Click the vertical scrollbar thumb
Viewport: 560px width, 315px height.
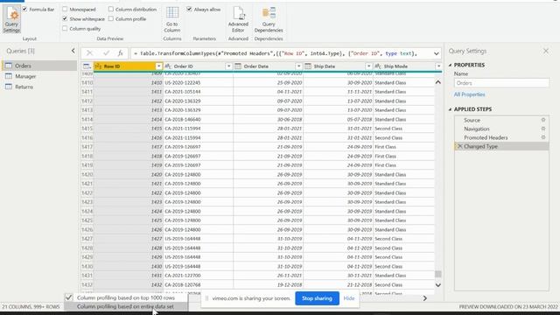click(437, 274)
